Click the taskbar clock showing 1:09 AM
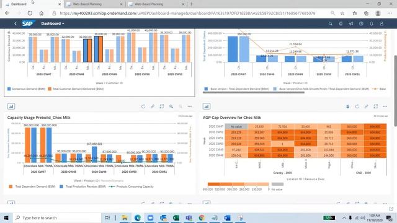This screenshot has width=397, height=223. tap(375, 217)
